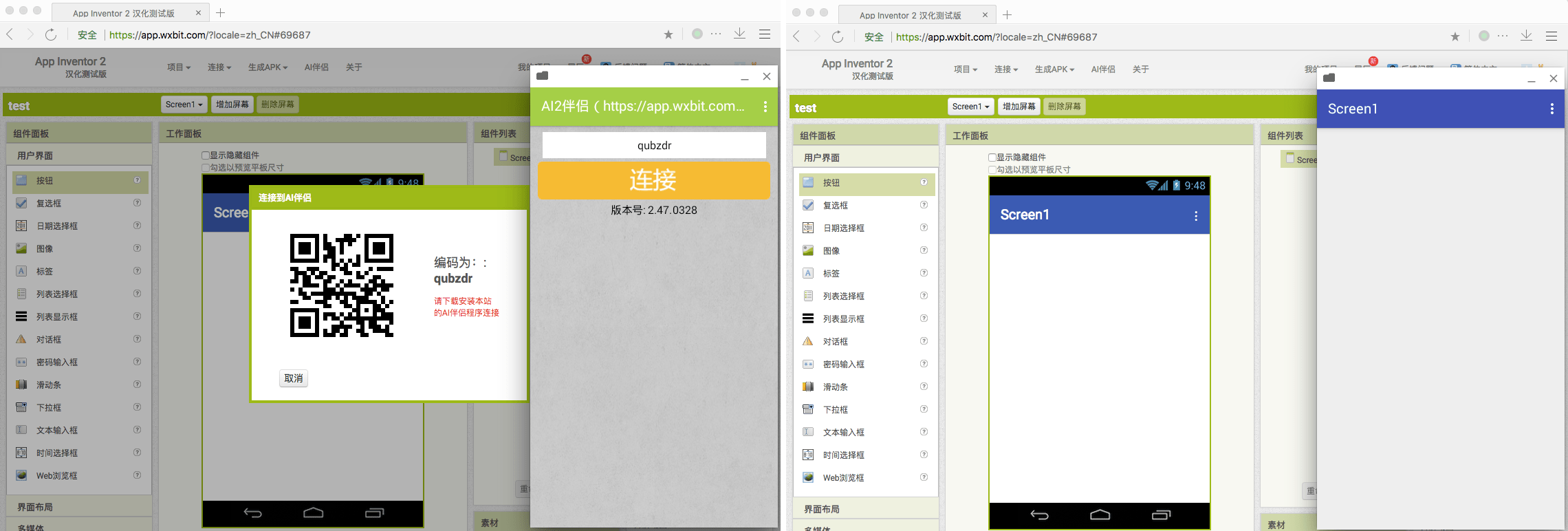
Task: Click the back arrow in the left browser window
Action: (10, 34)
